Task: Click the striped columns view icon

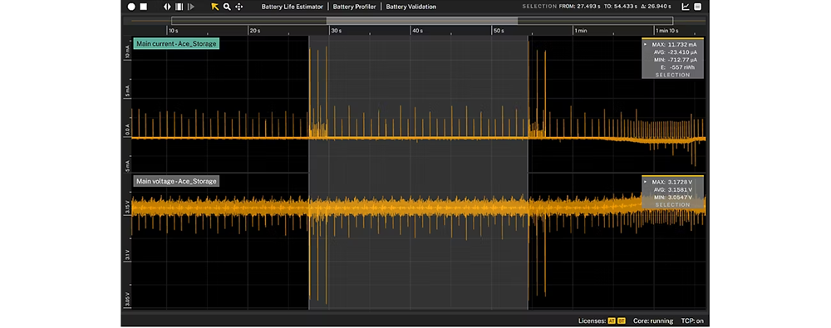Action: click(179, 7)
